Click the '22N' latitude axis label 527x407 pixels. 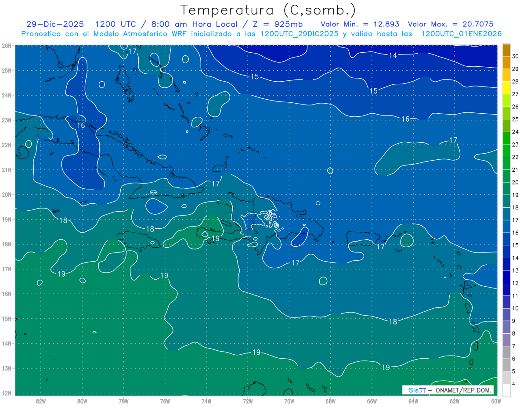point(7,145)
